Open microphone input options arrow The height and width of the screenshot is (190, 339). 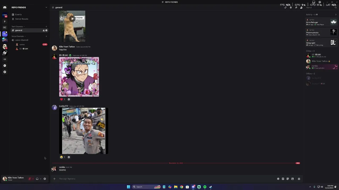pyautogui.click(x=33, y=179)
